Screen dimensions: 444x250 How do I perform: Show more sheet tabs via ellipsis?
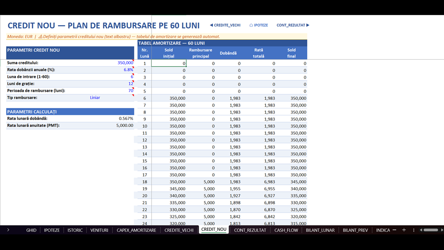pos(394,230)
